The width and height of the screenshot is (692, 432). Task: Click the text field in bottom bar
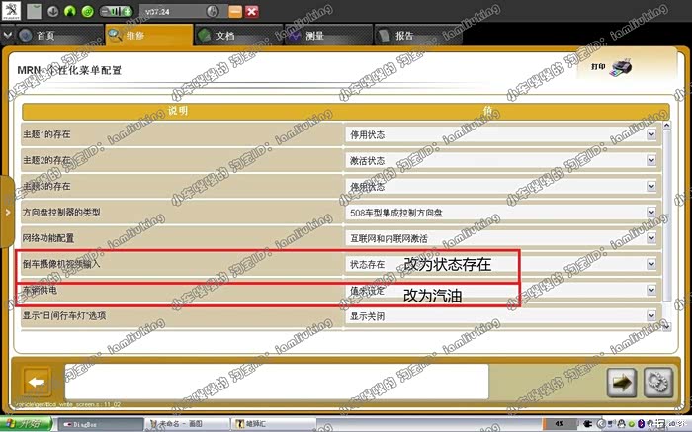coord(277,382)
